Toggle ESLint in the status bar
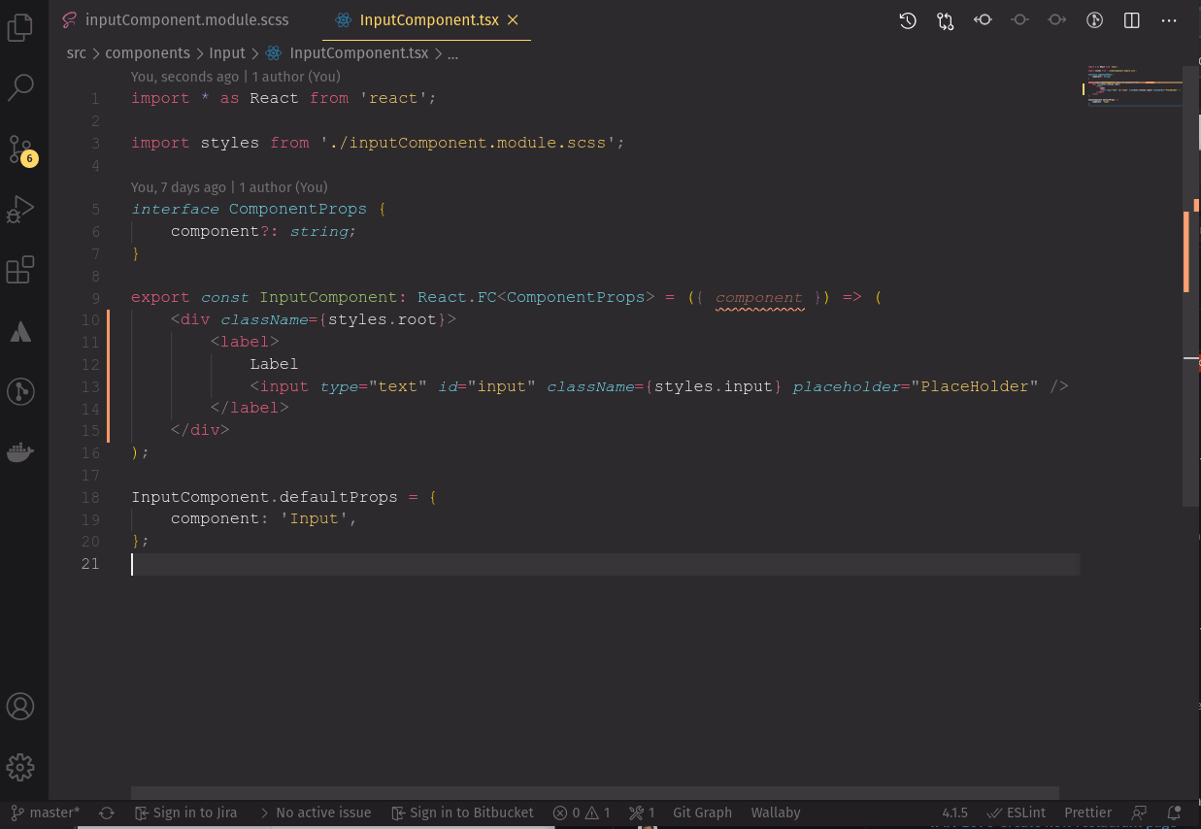This screenshot has width=1201, height=829. [x=1017, y=812]
